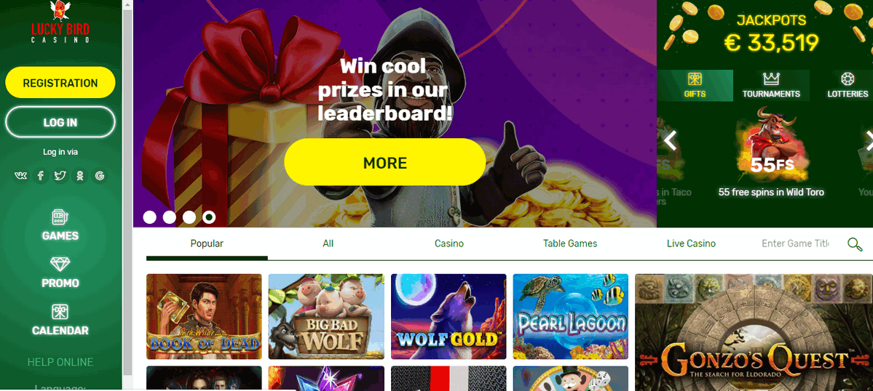The width and height of the screenshot is (873, 391).
Task: Select the first banner slide dot
Action: click(150, 217)
